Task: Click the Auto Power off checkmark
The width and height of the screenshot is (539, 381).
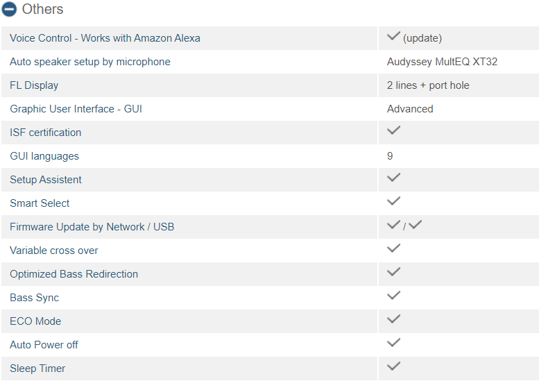Action: [393, 343]
